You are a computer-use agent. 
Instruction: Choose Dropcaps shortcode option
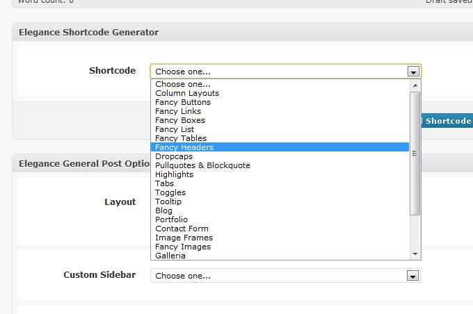tap(280, 156)
